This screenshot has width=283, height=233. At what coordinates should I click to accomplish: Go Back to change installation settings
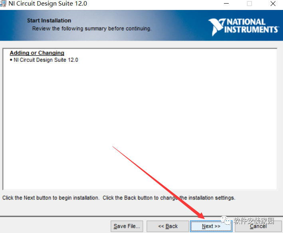pyautogui.click(x=168, y=226)
